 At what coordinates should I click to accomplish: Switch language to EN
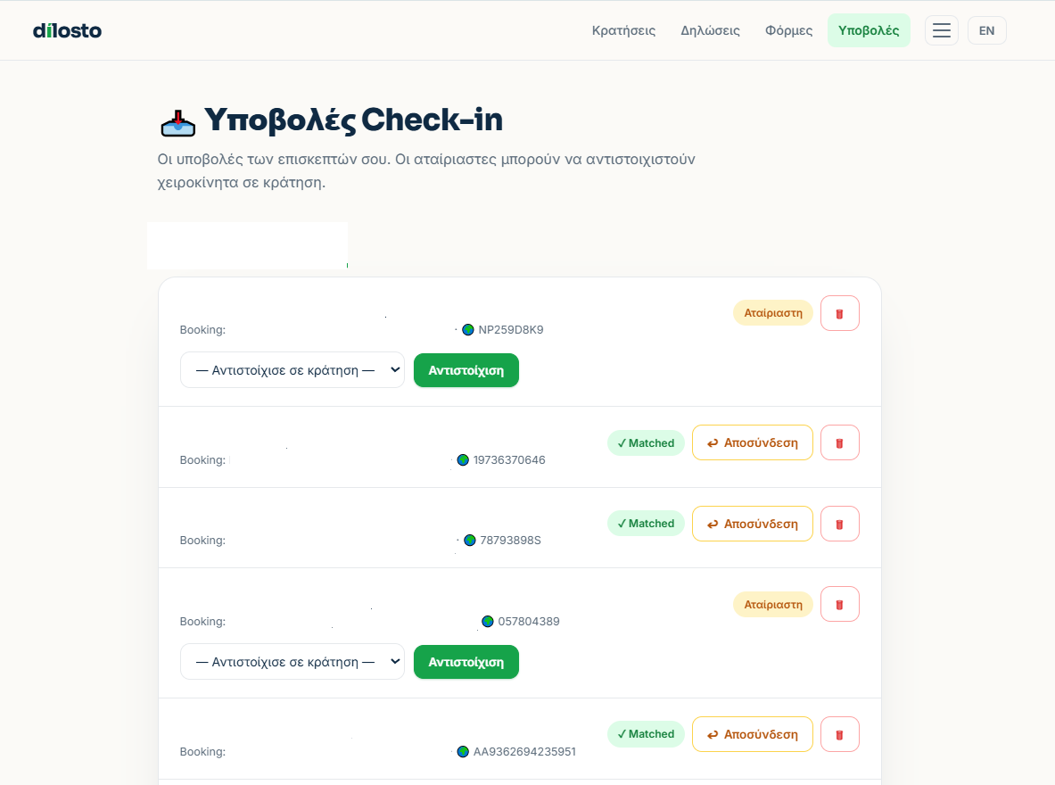point(986,30)
